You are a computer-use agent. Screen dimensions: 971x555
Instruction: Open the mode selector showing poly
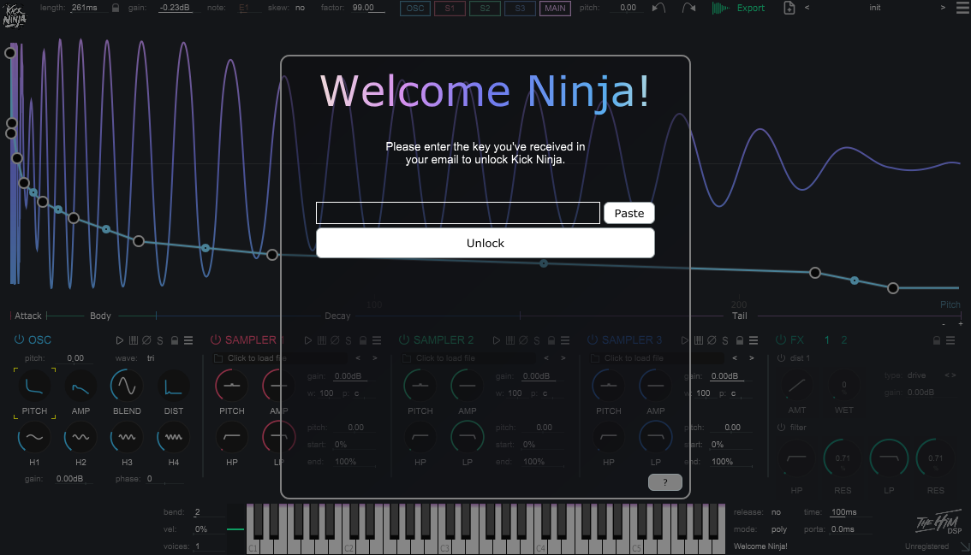pyautogui.click(x=779, y=529)
